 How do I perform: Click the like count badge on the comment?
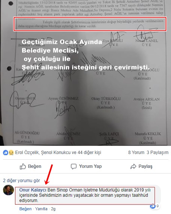coord(154,206)
